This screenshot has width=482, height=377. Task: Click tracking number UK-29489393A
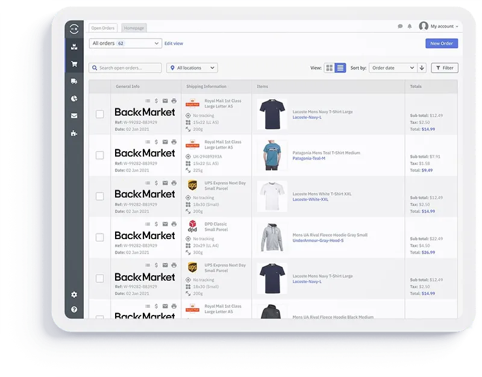tap(207, 157)
